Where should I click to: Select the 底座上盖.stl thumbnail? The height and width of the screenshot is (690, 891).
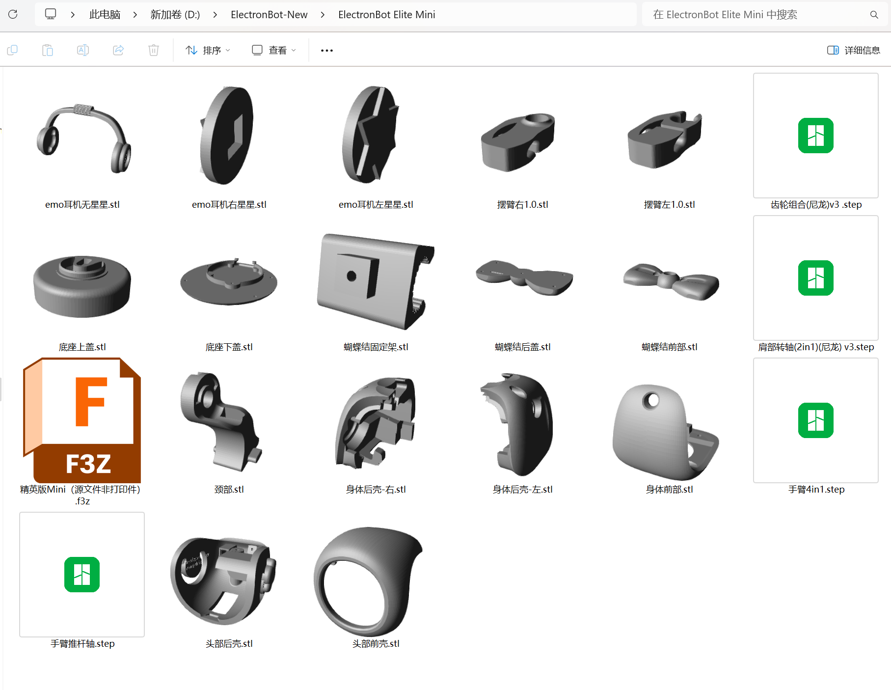coord(82,286)
